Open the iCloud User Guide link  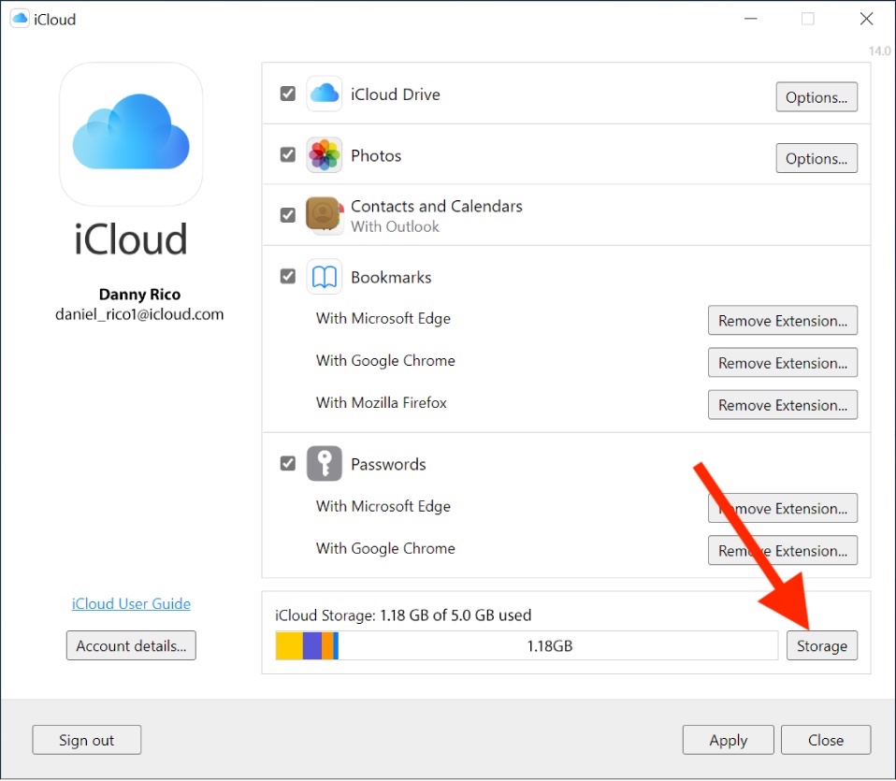point(130,603)
